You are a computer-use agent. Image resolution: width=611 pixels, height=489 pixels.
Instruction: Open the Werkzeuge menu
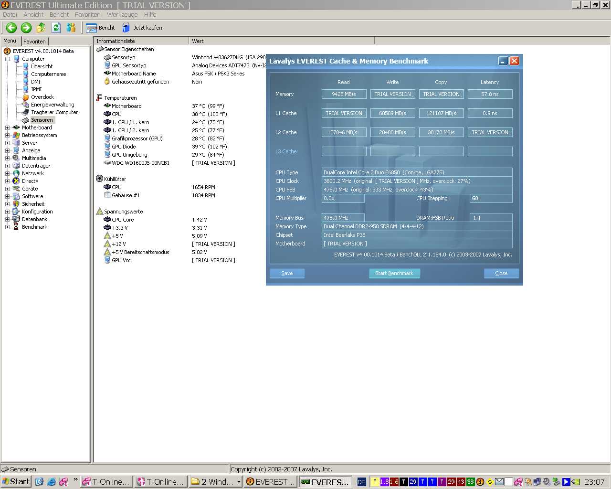(122, 14)
